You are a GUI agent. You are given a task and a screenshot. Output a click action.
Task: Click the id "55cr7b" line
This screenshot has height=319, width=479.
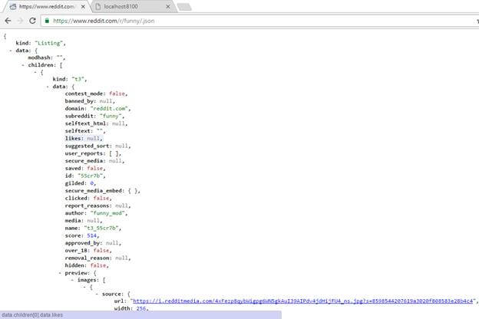pos(85,176)
